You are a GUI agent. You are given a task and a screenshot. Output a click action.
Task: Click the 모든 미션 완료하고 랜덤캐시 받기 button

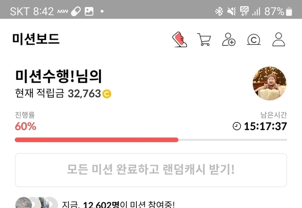point(151,170)
